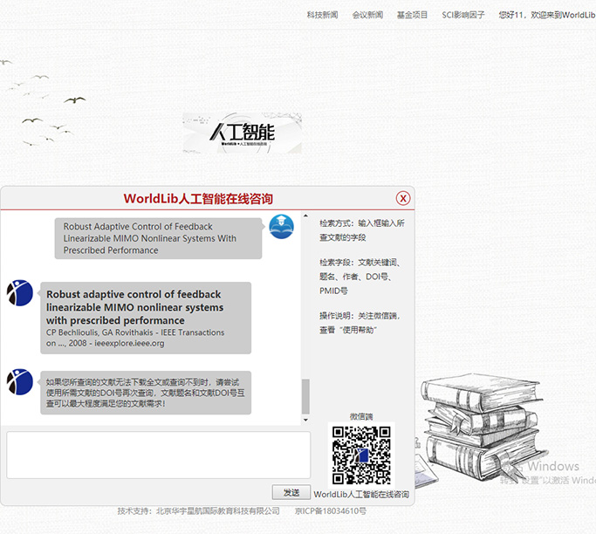Click the sent query message bubble

tap(157, 238)
